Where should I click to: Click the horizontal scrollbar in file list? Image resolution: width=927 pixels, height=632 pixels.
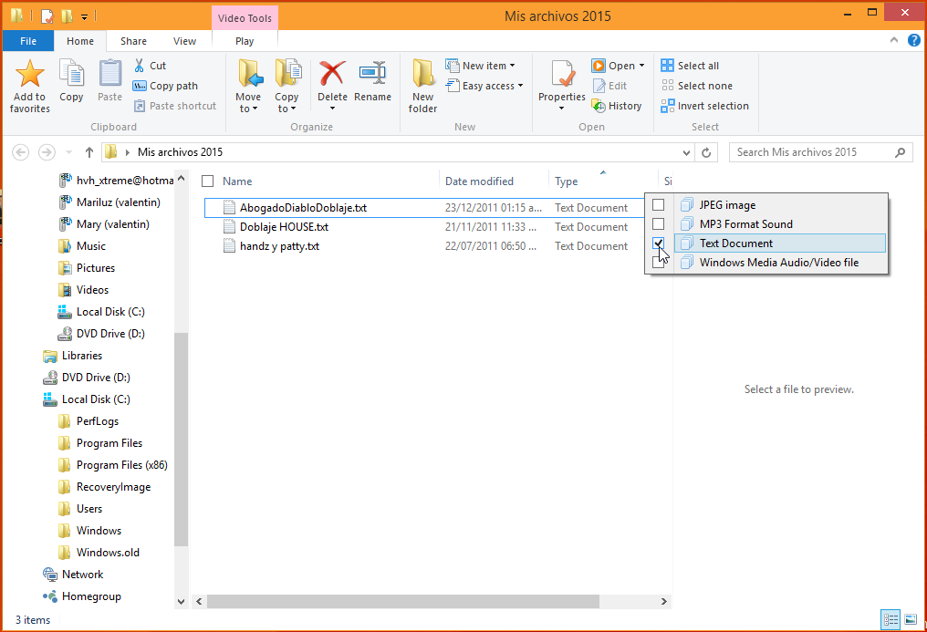point(402,602)
